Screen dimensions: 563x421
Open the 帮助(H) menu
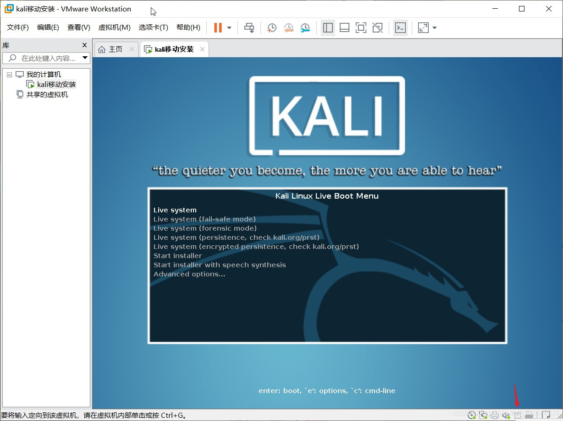[x=188, y=27]
